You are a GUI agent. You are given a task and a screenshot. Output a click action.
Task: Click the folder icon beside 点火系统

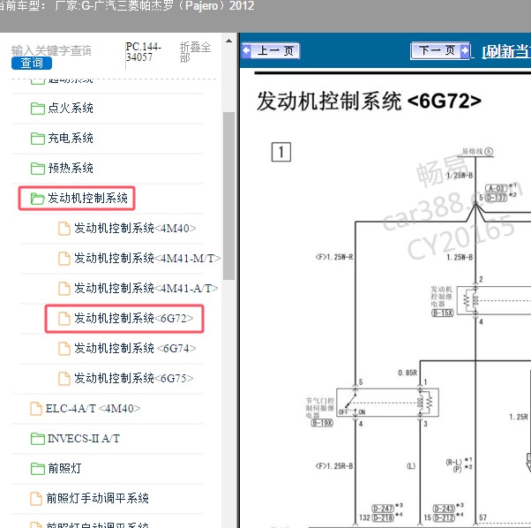pyautogui.click(x=37, y=109)
